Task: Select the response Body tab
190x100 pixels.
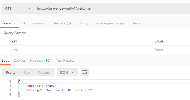Action: pos(5,60)
